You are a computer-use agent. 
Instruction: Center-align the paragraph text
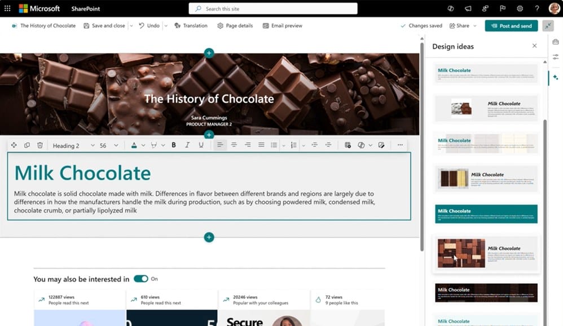pyautogui.click(x=234, y=145)
